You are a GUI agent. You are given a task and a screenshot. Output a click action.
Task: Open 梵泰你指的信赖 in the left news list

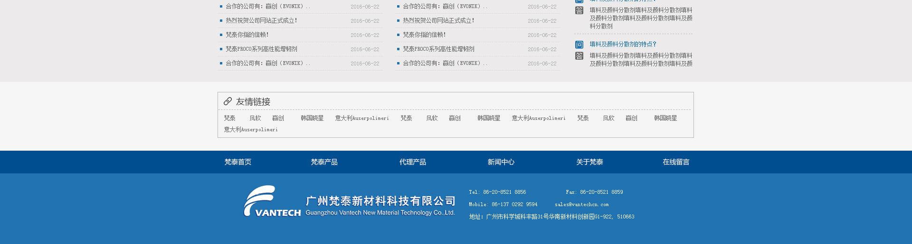pos(247,35)
